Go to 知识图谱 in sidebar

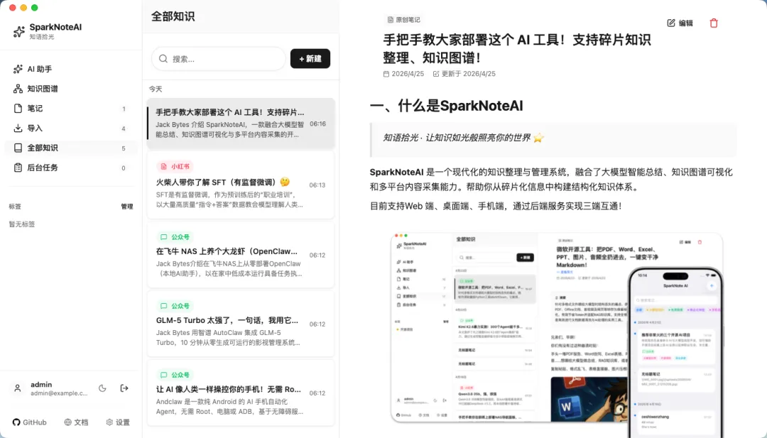(70, 89)
